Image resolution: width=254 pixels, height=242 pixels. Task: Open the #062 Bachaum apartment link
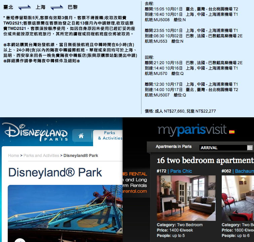[x=244, y=171]
